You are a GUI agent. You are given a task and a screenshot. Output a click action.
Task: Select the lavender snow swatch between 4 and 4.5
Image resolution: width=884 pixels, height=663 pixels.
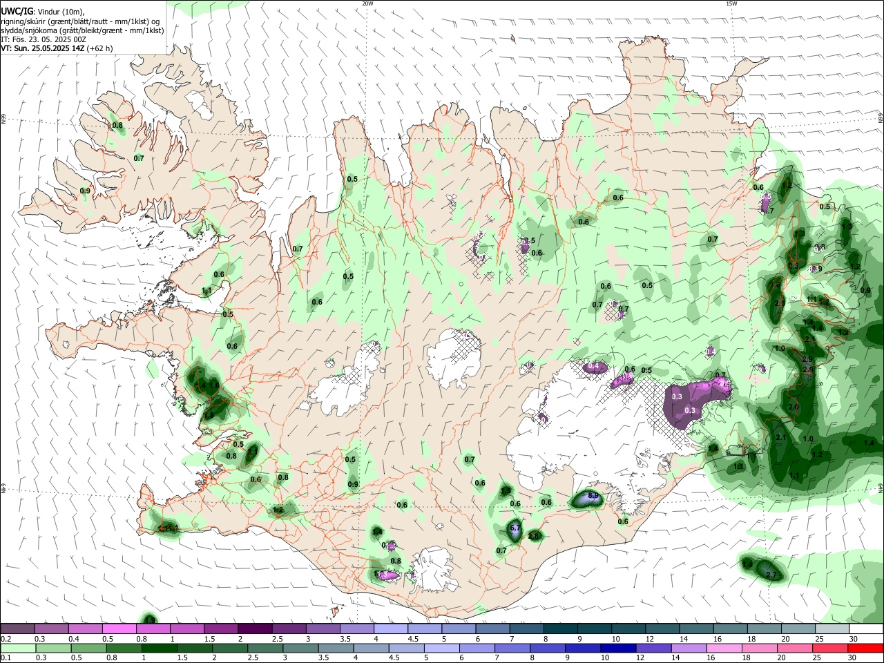(391, 629)
